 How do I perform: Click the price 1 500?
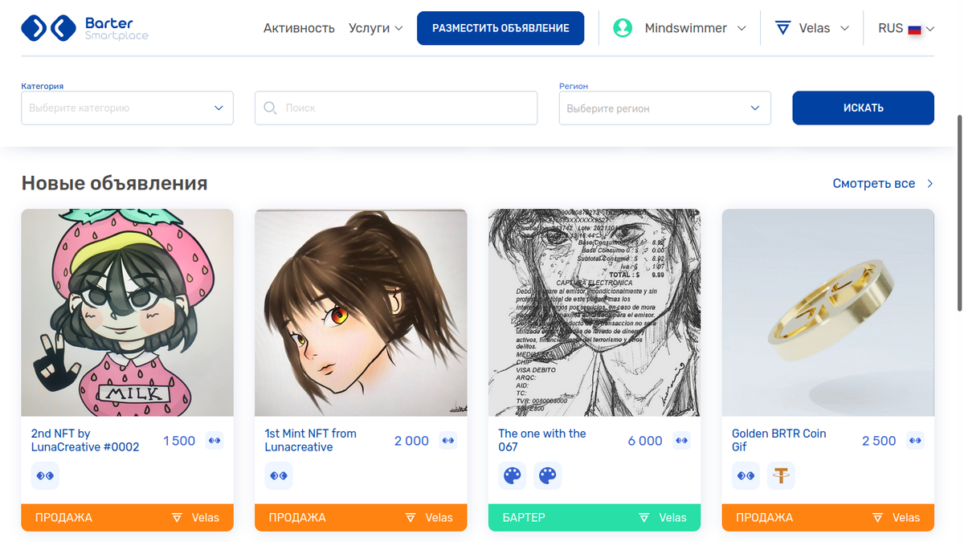[x=179, y=441]
